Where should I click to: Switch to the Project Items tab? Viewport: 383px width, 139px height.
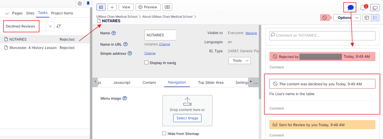pyautogui.click(x=62, y=13)
